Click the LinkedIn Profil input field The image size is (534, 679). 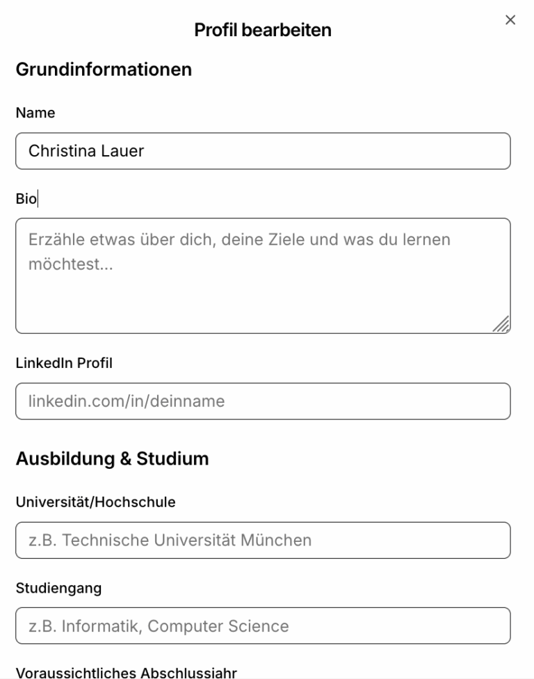click(264, 401)
